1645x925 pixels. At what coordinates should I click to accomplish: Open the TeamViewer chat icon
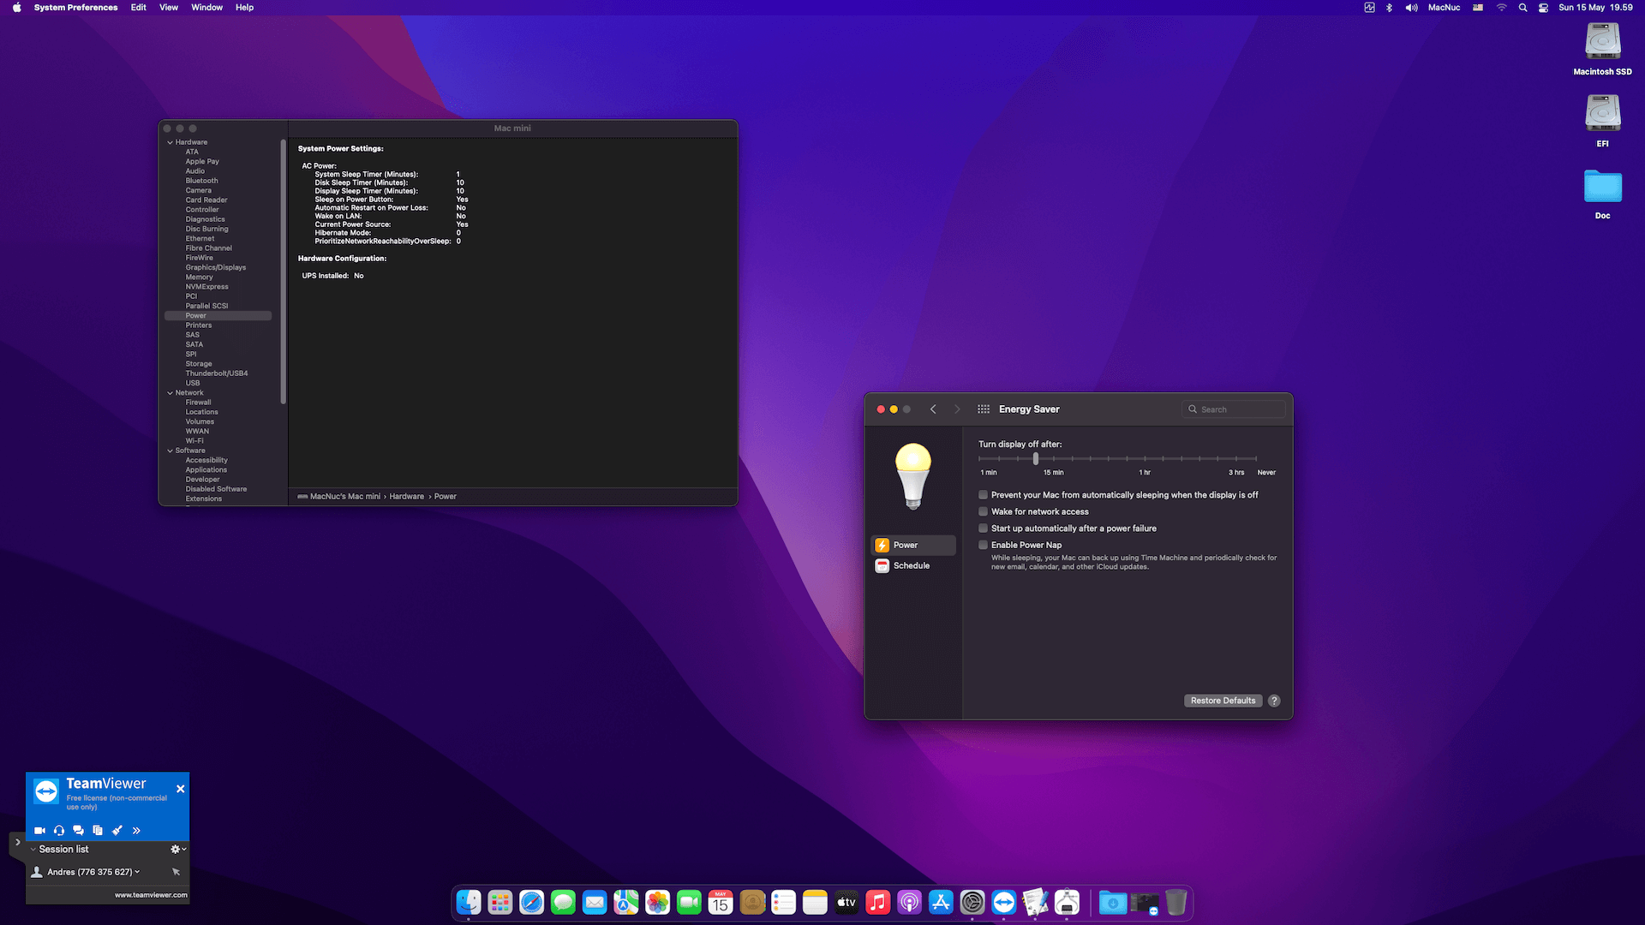[x=78, y=830]
